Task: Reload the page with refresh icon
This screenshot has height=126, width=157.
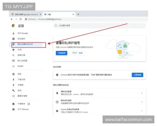Action: click(x=20, y=19)
